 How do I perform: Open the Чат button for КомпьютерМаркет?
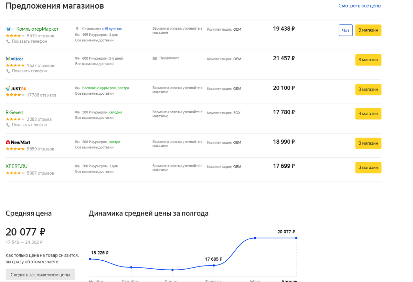click(x=346, y=30)
